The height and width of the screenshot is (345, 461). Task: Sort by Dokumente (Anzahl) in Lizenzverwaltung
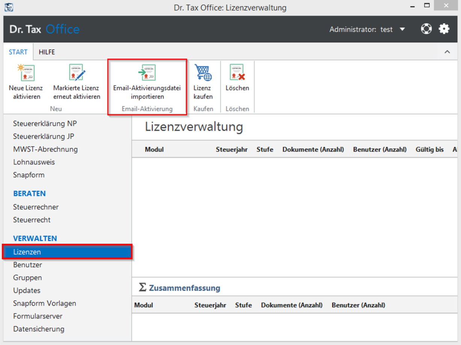[x=313, y=149]
